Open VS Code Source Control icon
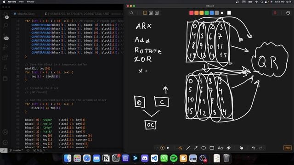This screenshot has height=165, width=294. point(6,36)
